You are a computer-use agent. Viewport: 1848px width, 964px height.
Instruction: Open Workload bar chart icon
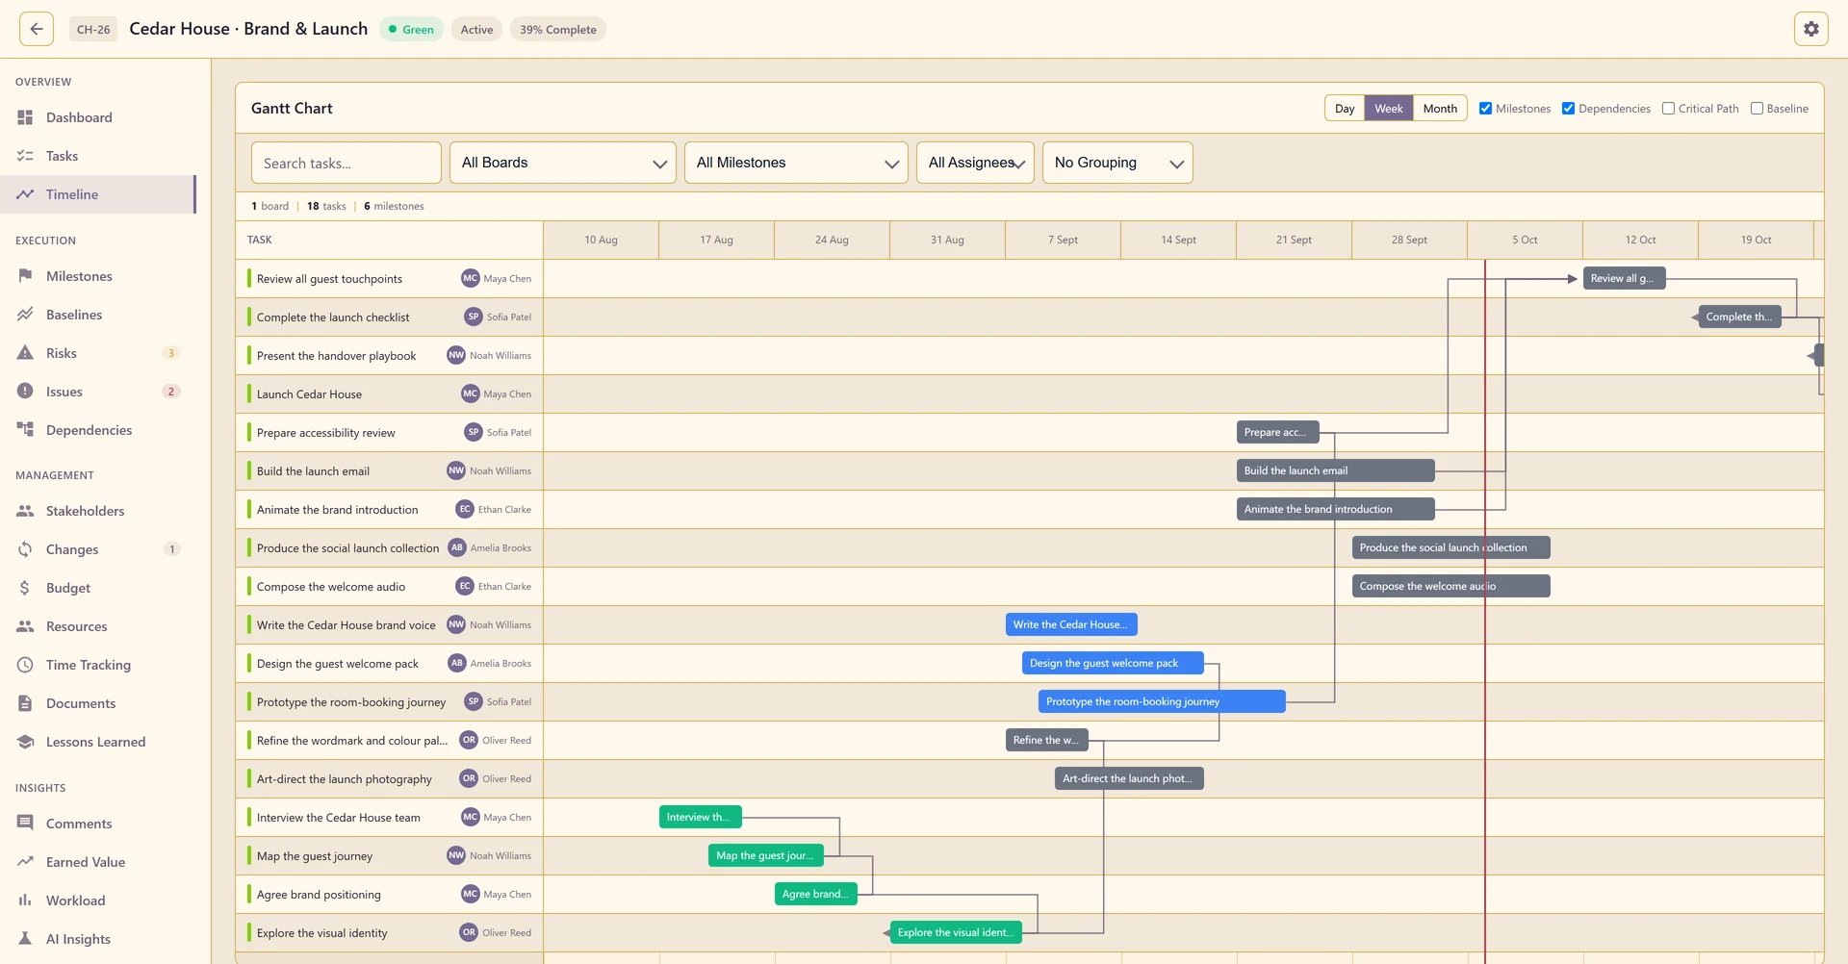point(25,901)
